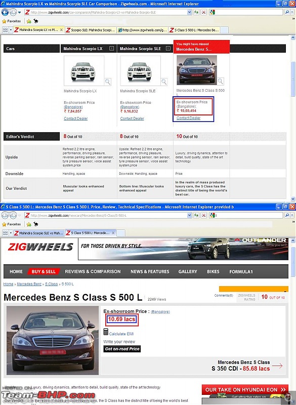This screenshot has width=296, height=405.
Task: Click magnifier icon on Scorpio LX image
Action: 108,82
